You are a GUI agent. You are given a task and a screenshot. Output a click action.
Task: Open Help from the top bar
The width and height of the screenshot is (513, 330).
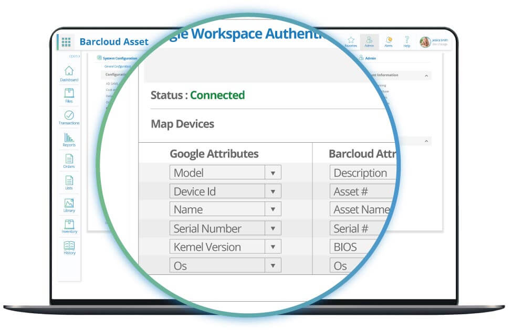point(406,42)
